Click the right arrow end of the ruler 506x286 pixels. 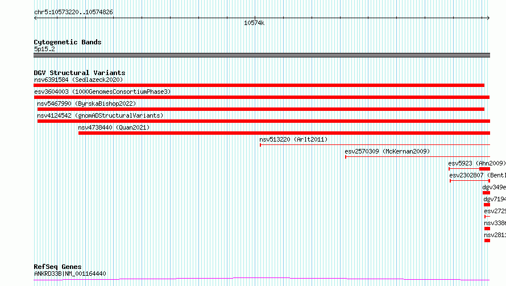(488, 18)
